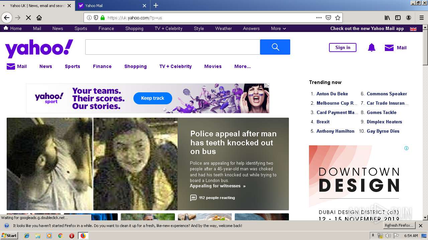Click the blue search magnifier button

(x=275, y=47)
